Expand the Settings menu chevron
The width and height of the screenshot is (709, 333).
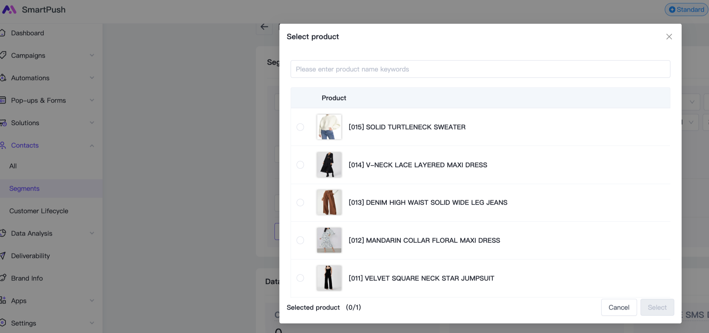[x=92, y=323]
